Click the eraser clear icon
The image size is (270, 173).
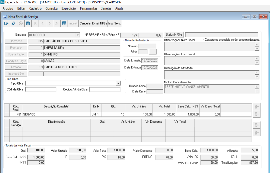(13, 23)
